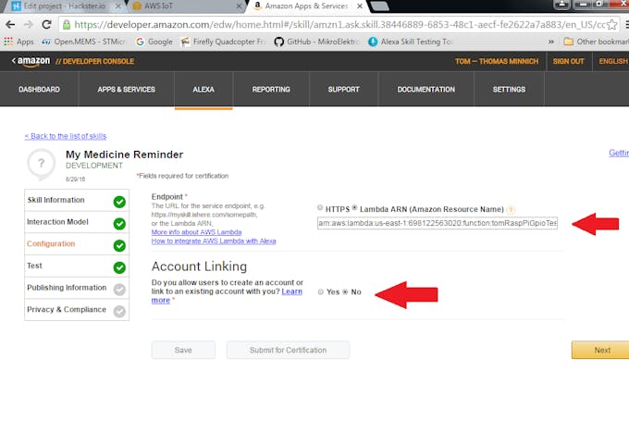Click the Privacy & Compliance gray checkmark
Image resolution: width=629 pixels, height=433 pixels.
119,312
